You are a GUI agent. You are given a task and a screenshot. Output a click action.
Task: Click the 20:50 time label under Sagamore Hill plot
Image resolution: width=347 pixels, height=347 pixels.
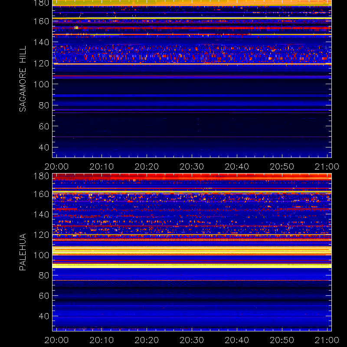coord(282,167)
